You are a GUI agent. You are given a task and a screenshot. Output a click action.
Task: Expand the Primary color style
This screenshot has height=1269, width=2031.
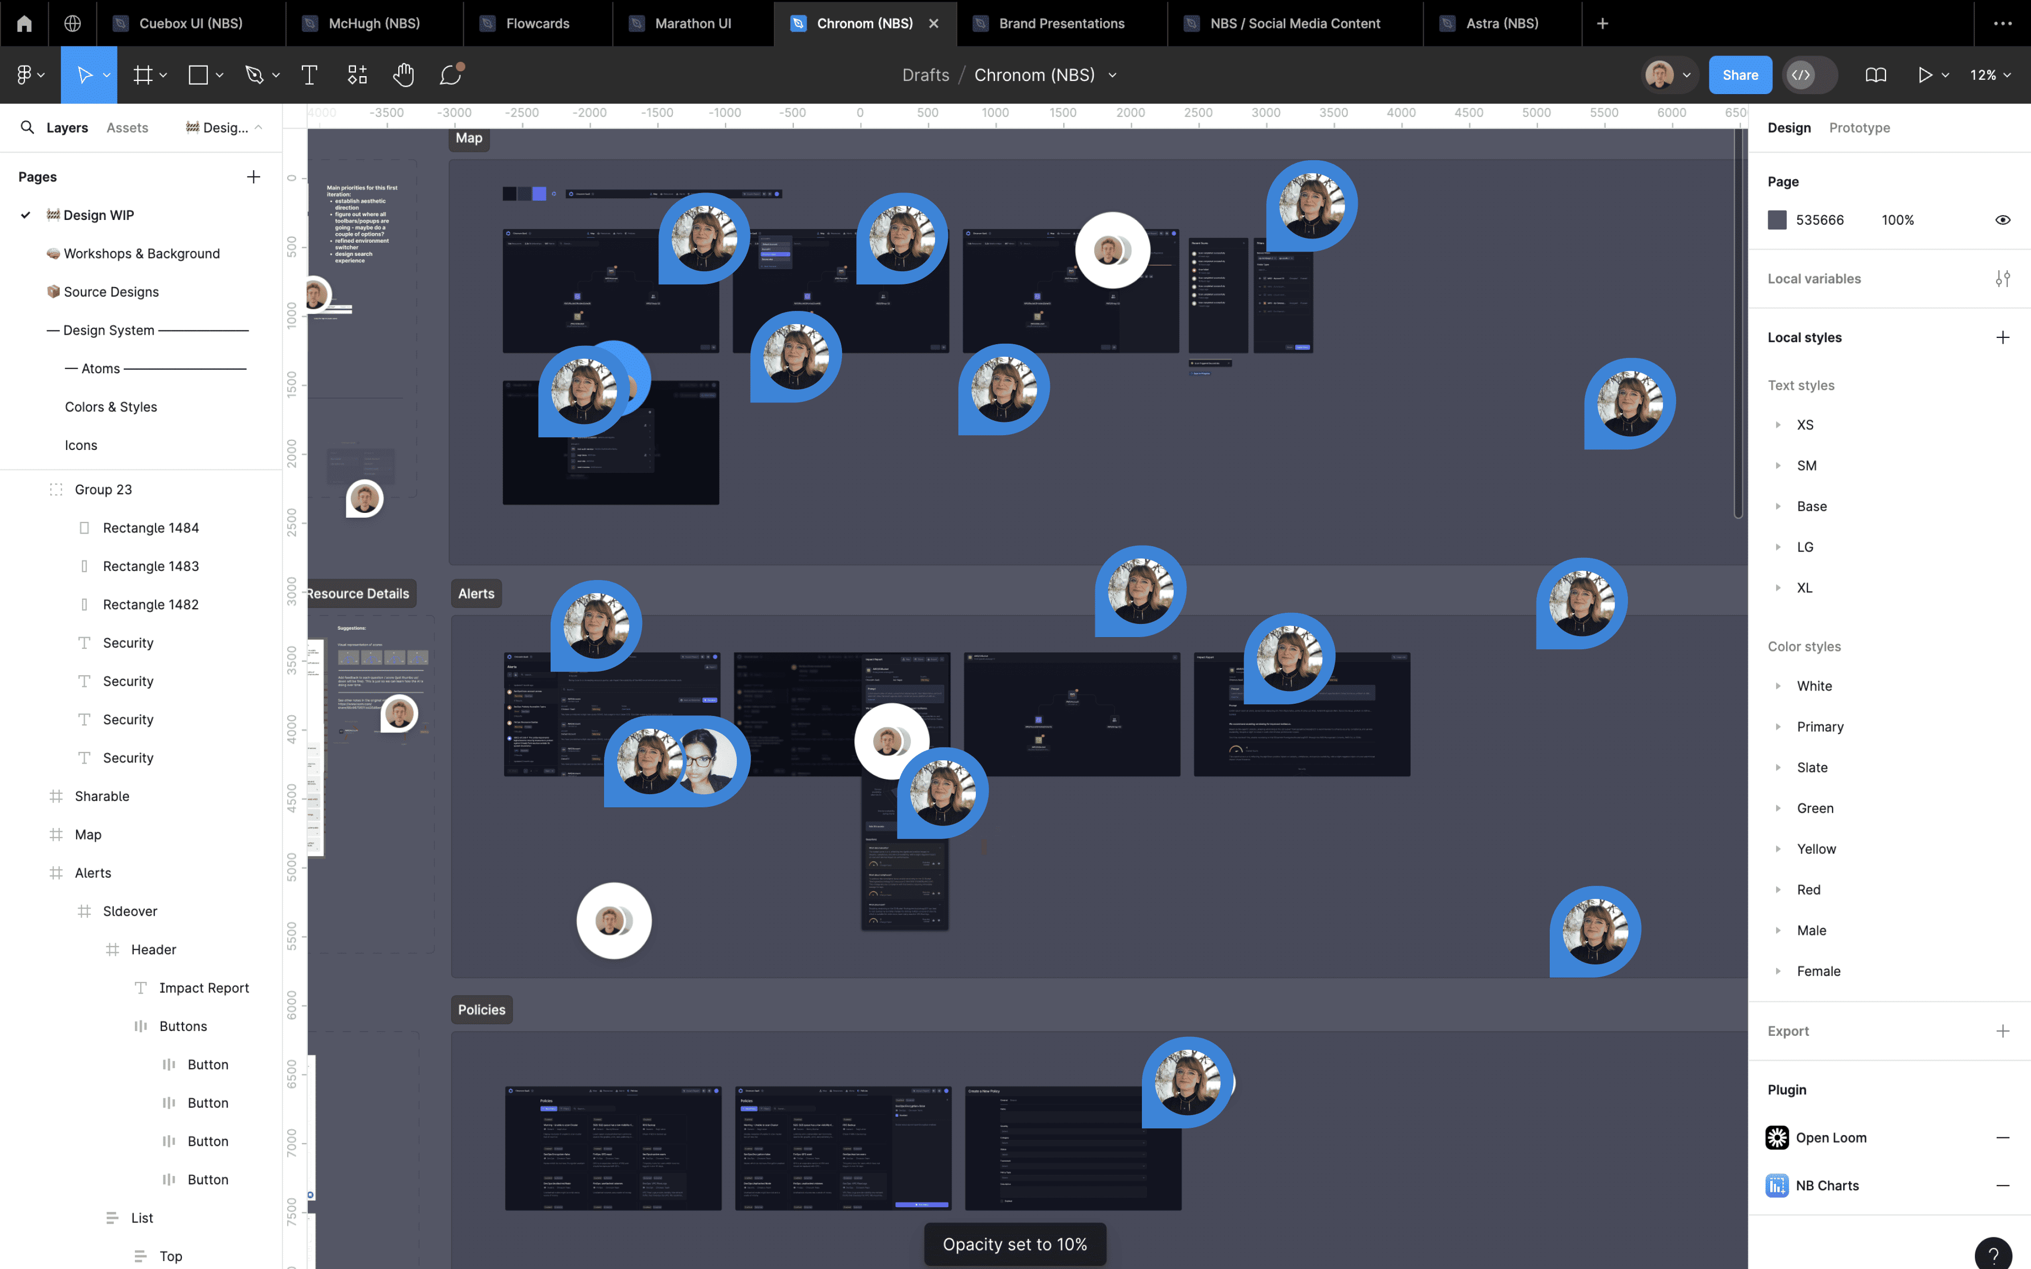[1778, 727]
